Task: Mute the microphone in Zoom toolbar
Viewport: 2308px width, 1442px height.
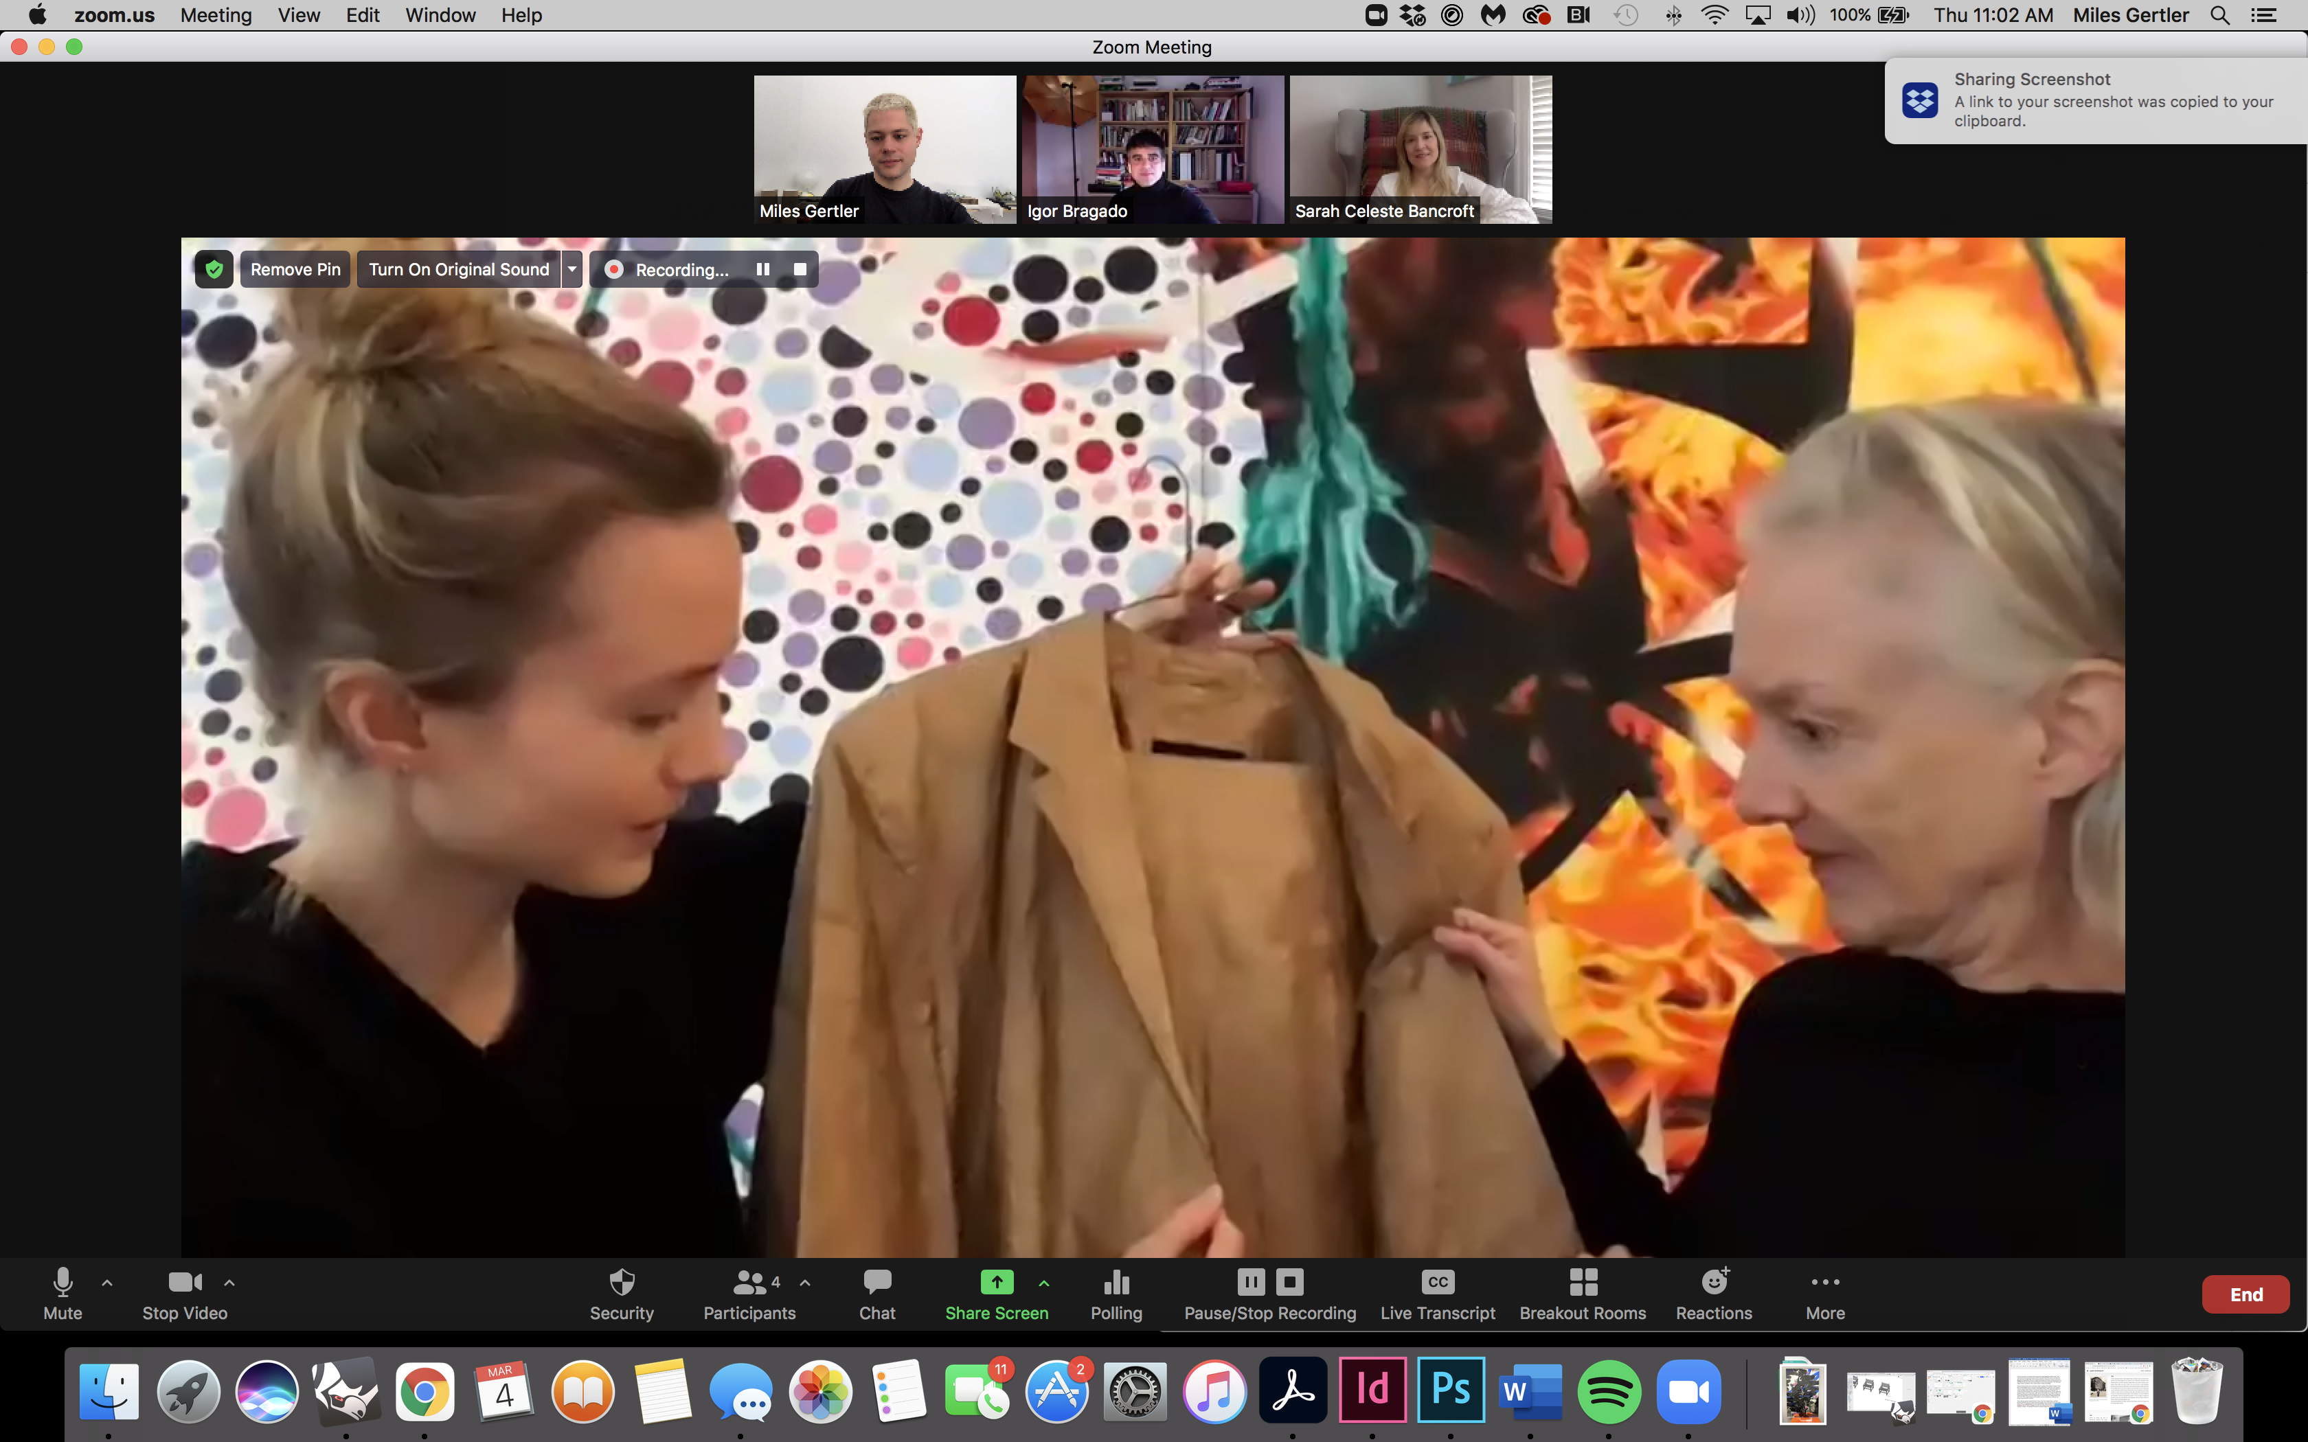Action: click(63, 1293)
